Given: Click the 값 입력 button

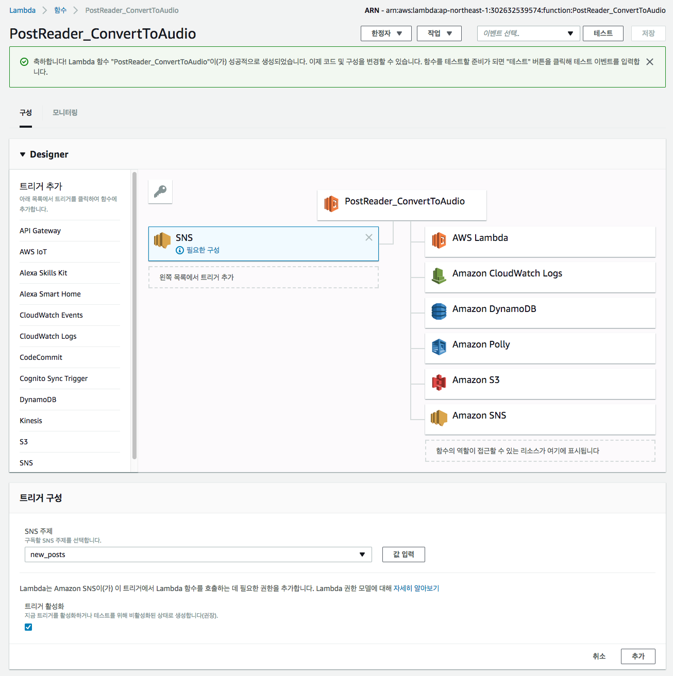Looking at the screenshot, I should click(403, 554).
